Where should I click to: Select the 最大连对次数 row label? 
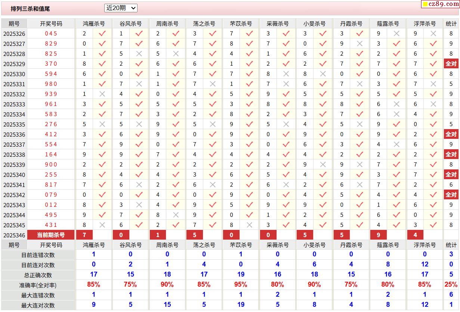tap(38, 305)
